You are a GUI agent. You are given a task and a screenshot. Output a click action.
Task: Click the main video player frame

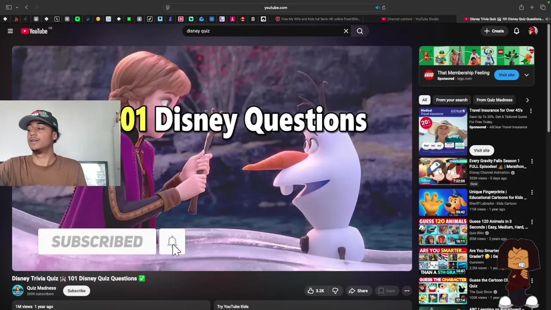coord(212,158)
